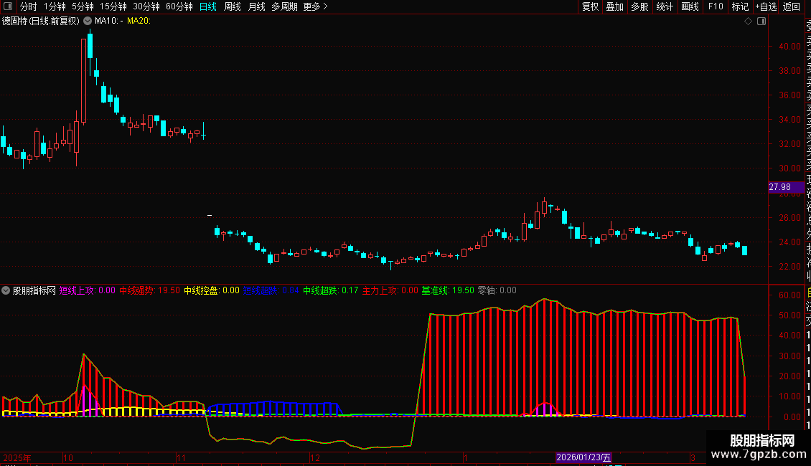
Task: Click the 短线上攻 indicator value
Action: click(88, 290)
